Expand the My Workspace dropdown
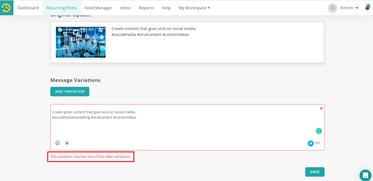 194,8
